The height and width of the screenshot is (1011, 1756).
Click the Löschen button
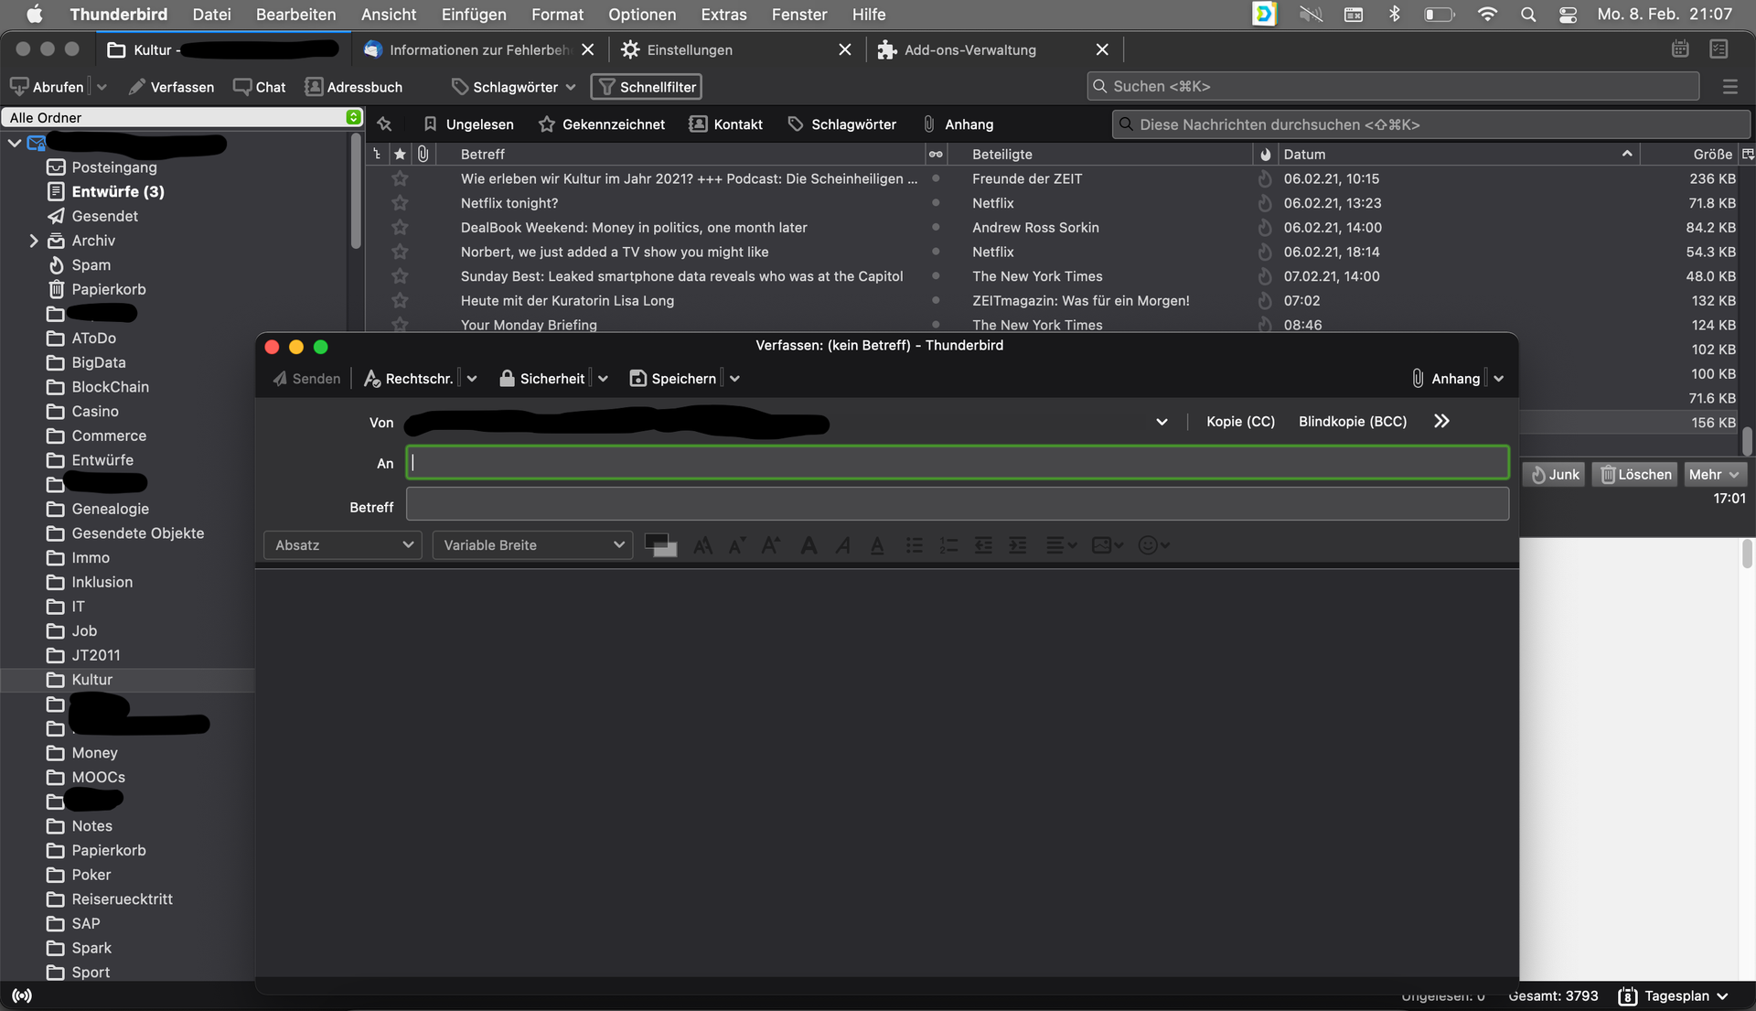pos(1635,475)
